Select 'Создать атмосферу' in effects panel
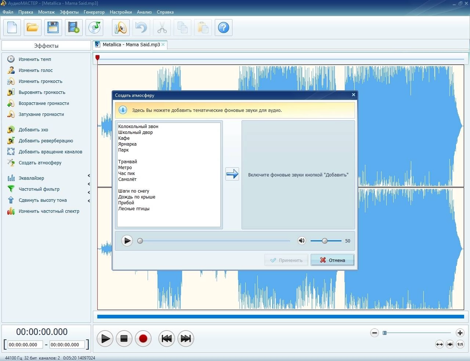The image size is (470, 361). pos(40,163)
